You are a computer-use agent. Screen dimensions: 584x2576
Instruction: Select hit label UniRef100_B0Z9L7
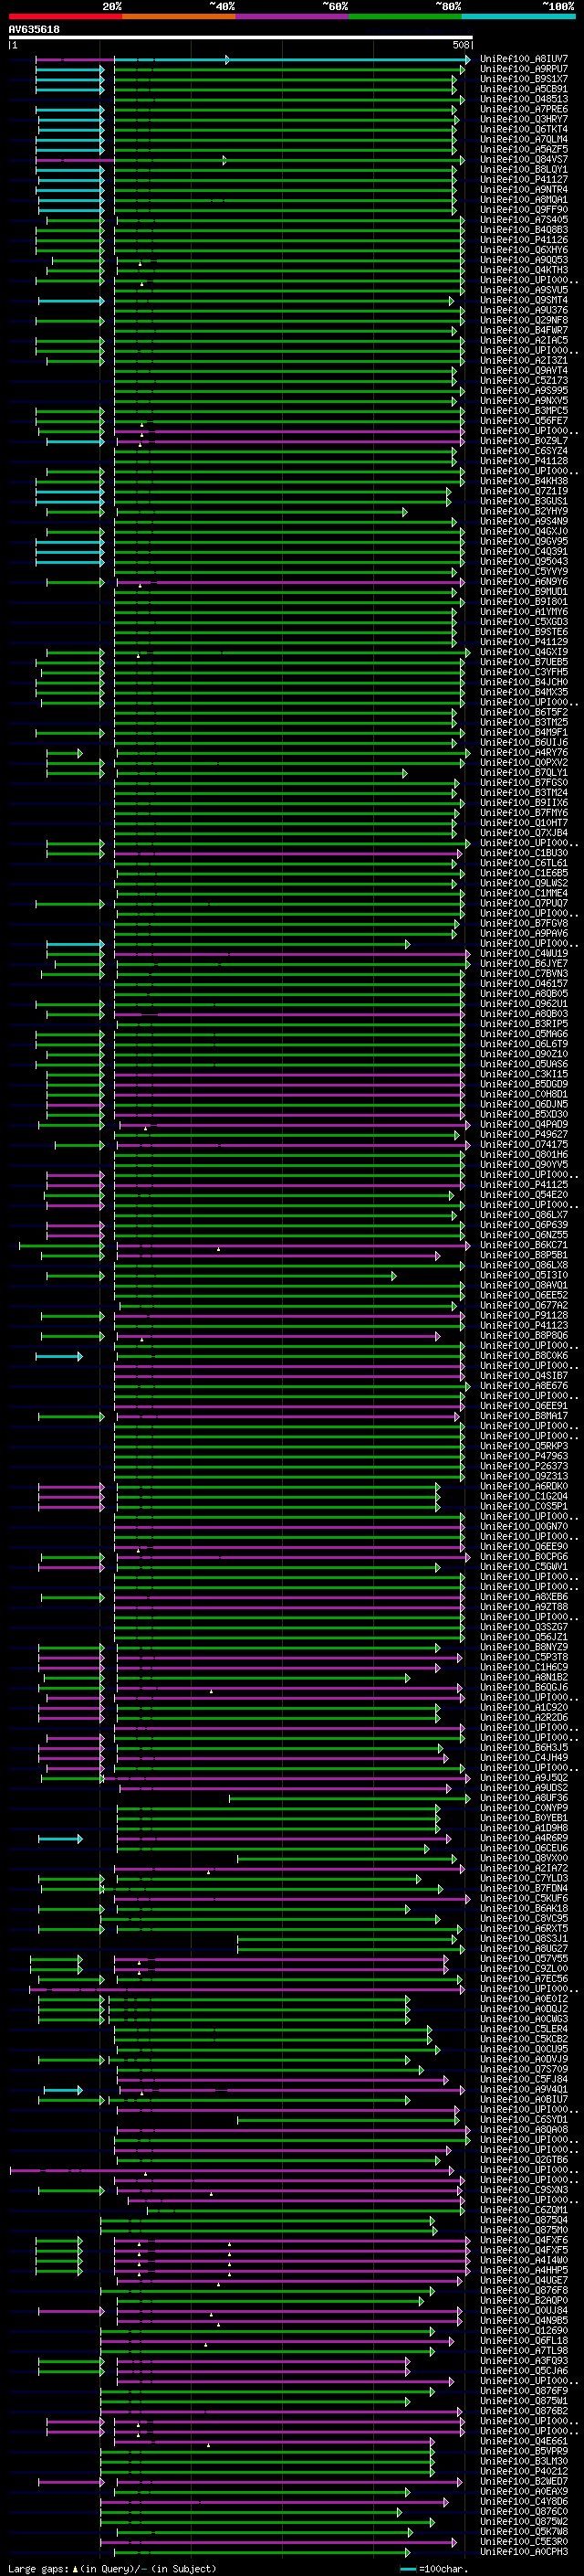(x=524, y=441)
